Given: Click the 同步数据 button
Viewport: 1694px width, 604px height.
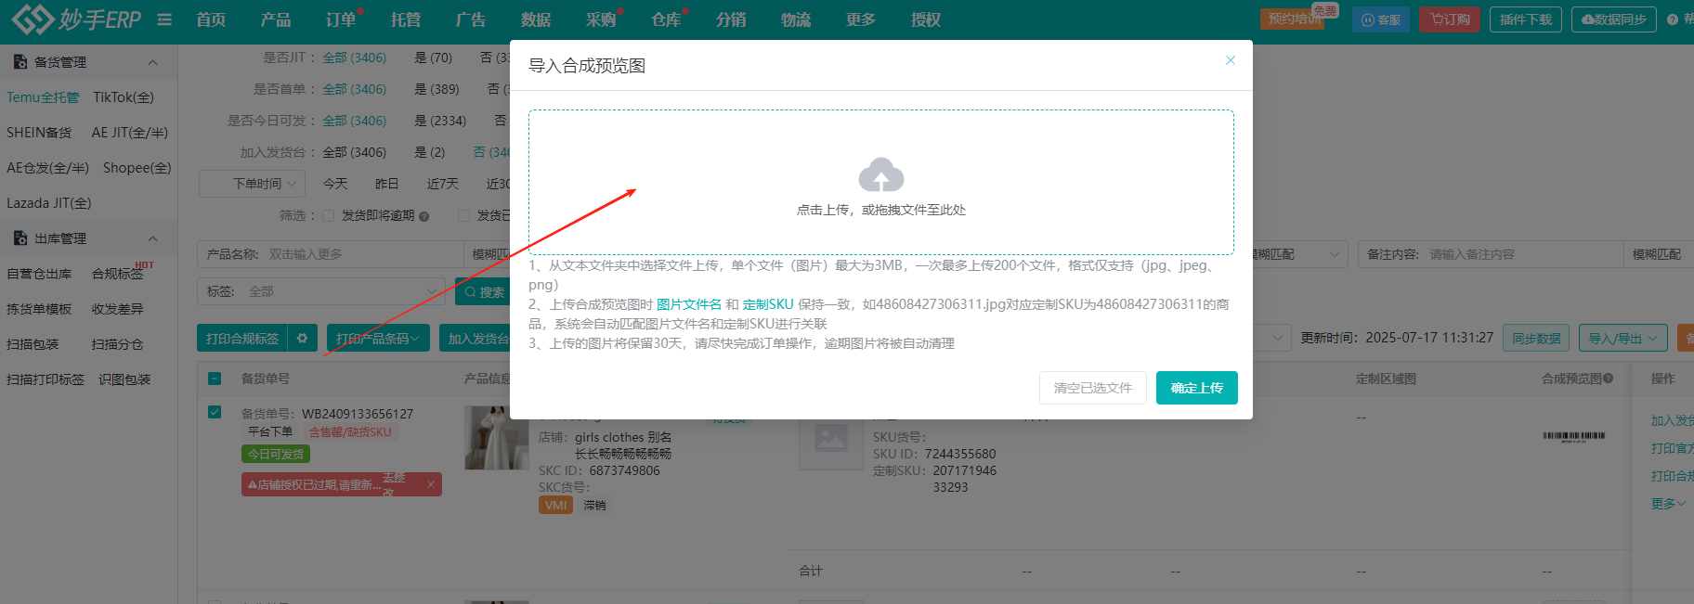Looking at the screenshot, I should [x=1536, y=338].
